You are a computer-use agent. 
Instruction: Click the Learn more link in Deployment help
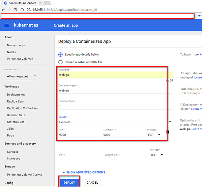point(197,109)
